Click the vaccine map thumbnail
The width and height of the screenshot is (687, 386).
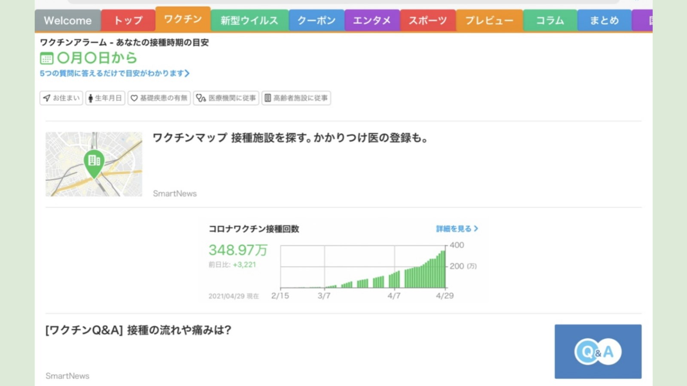(x=94, y=164)
